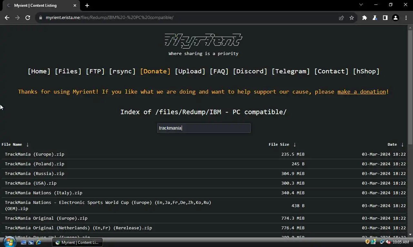
Task: Sort by Date column header
Action: 392,144
